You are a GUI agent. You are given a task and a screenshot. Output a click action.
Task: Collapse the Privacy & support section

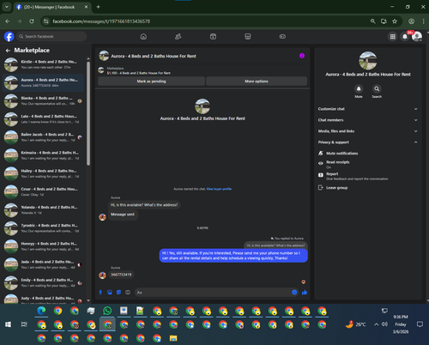(367, 142)
